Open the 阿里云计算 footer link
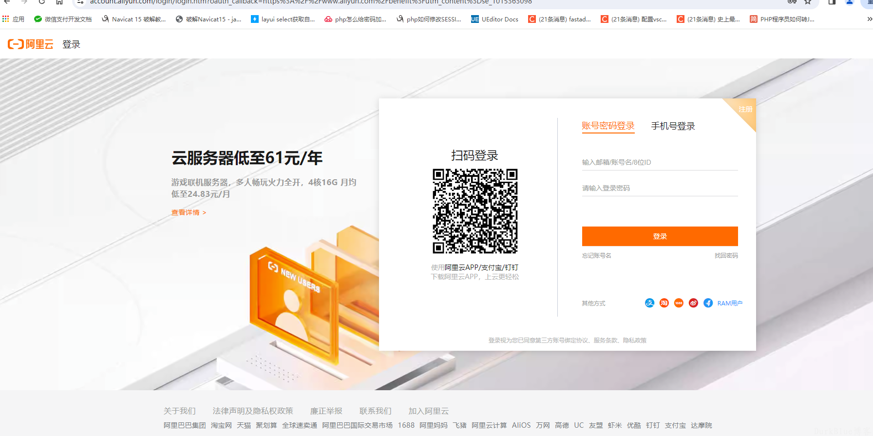873x436 pixels. 489,425
